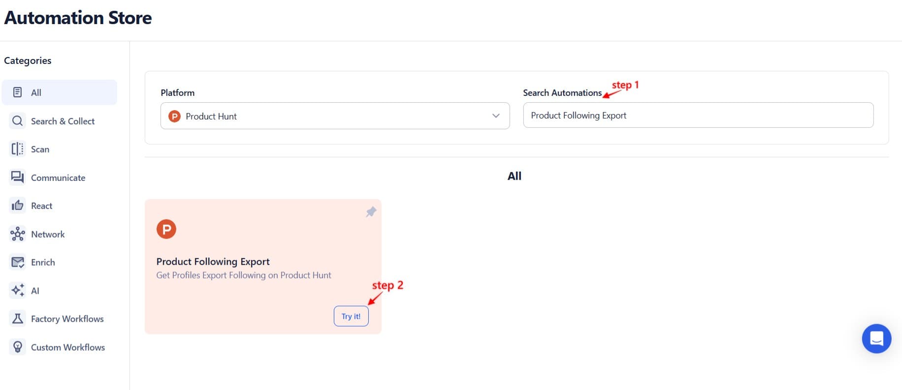Screen dimensions: 902x390
Task: Click the Communicate category icon
Action: [x=17, y=178]
